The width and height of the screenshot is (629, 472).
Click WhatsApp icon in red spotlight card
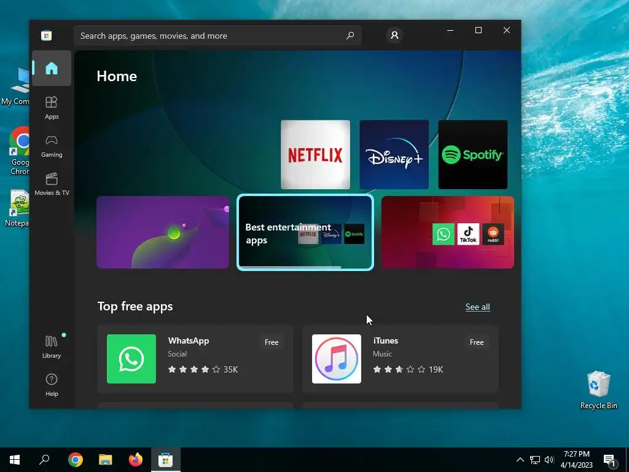click(443, 234)
